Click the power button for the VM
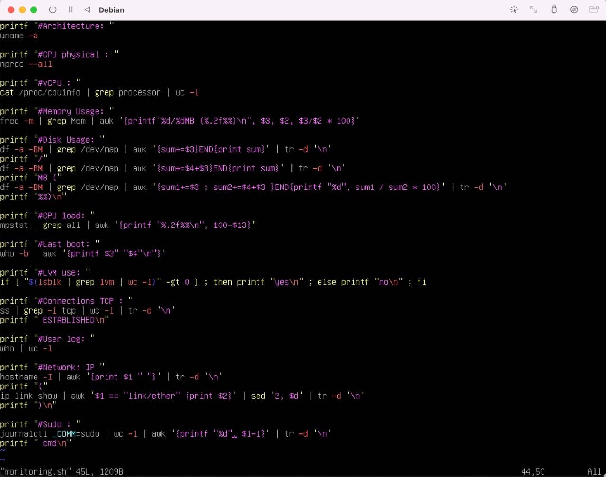 53,9
